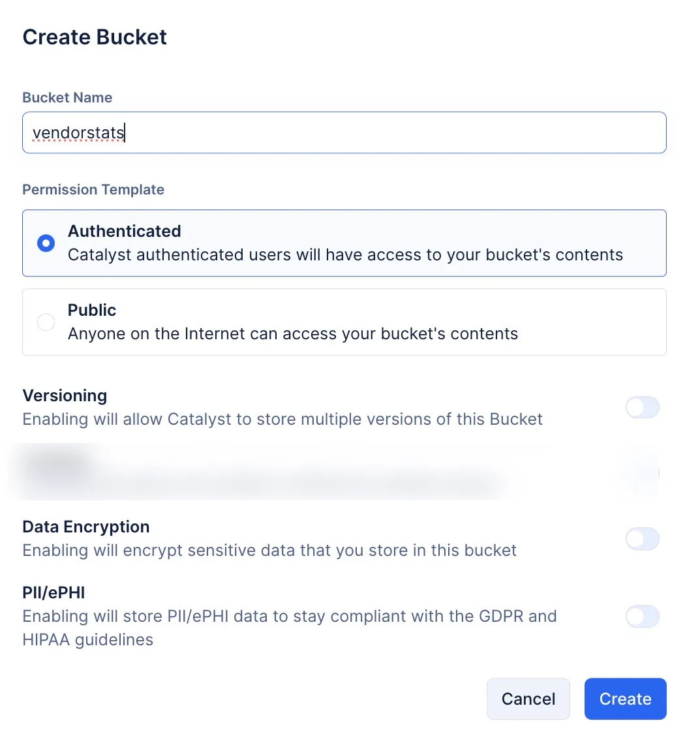The width and height of the screenshot is (685, 736).
Task: Turn on the Data Encryption toggle
Action: point(643,538)
